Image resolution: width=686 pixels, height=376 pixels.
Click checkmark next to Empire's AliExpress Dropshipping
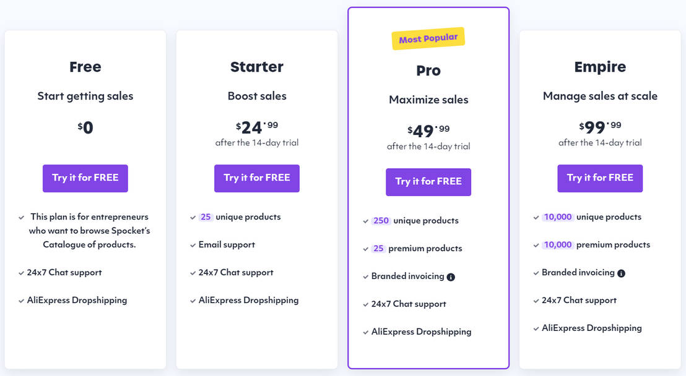coord(536,328)
